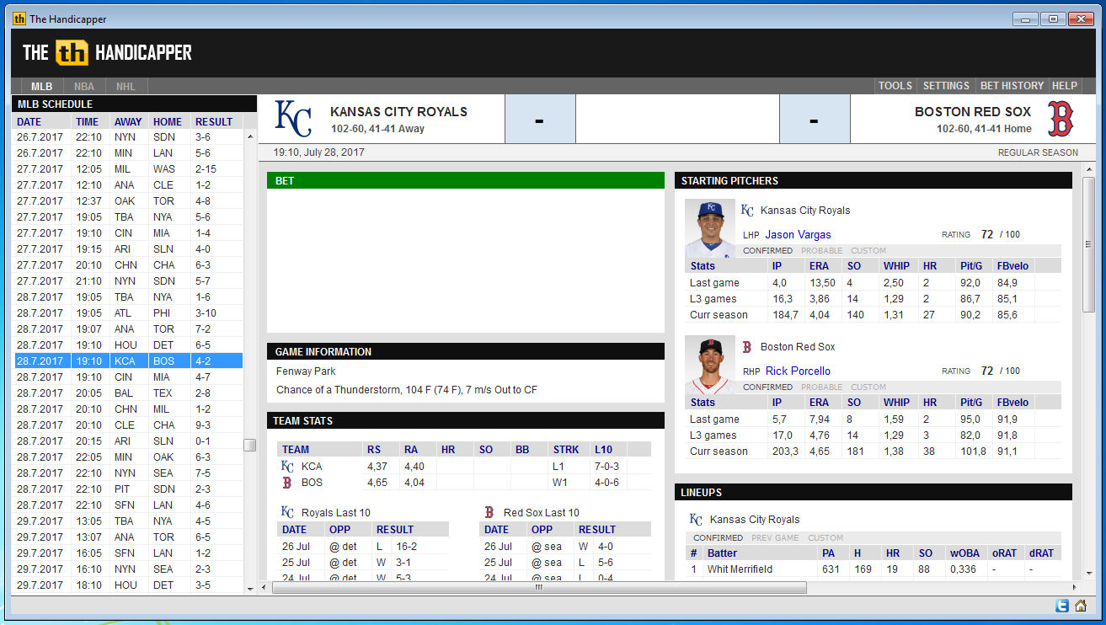Open the TOOLS menu
The width and height of the screenshot is (1106, 625).
tap(895, 86)
